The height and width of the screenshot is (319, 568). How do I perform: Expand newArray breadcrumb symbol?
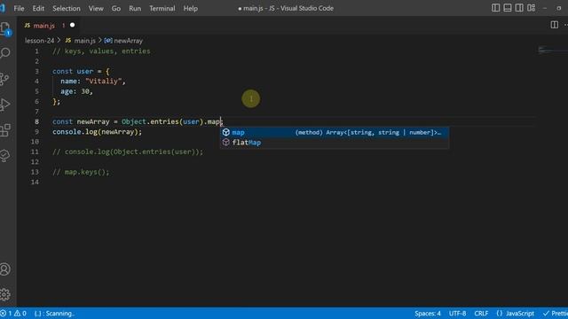coord(123,41)
